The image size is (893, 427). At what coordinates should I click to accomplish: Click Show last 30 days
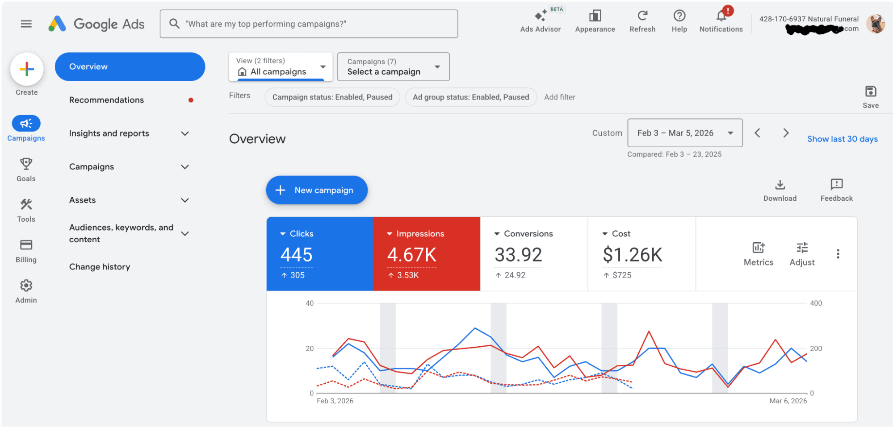coord(842,139)
